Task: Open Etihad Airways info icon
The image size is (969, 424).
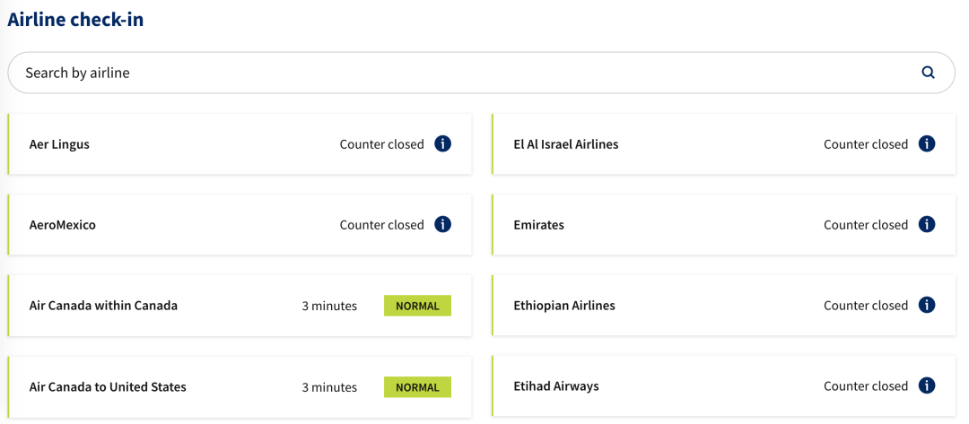Action: pos(926,385)
